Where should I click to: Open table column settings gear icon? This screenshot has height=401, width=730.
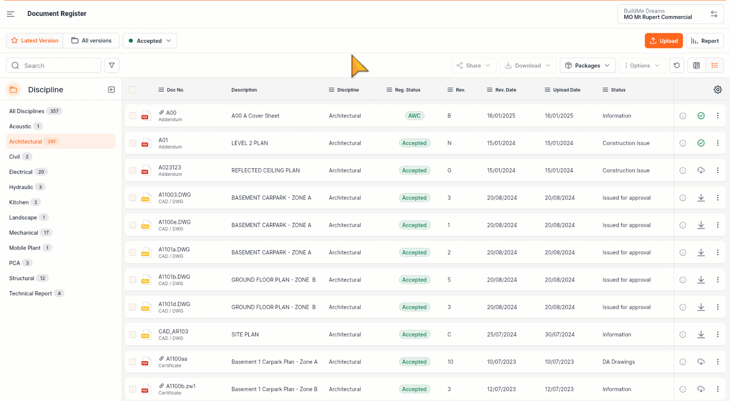tap(718, 90)
